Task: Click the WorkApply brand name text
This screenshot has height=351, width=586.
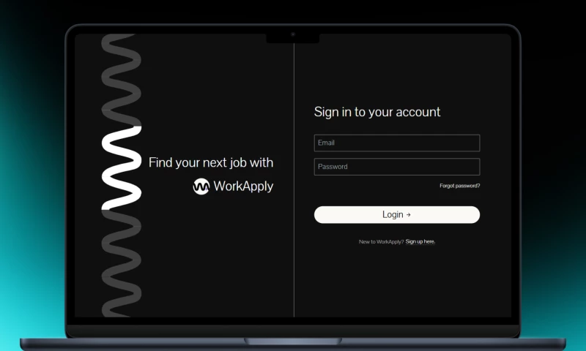Action: tap(243, 186)
